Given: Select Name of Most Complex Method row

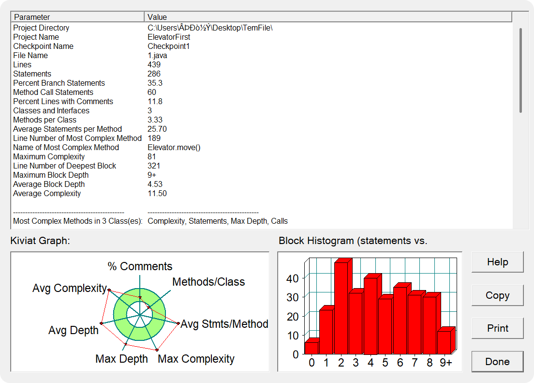Looking at the screenshot, I should pyautogui.click(x=262, y=147).
